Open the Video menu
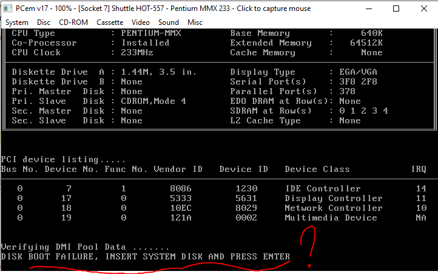The width and height of the screenshot is (438, 274). (x=141, y=22)
